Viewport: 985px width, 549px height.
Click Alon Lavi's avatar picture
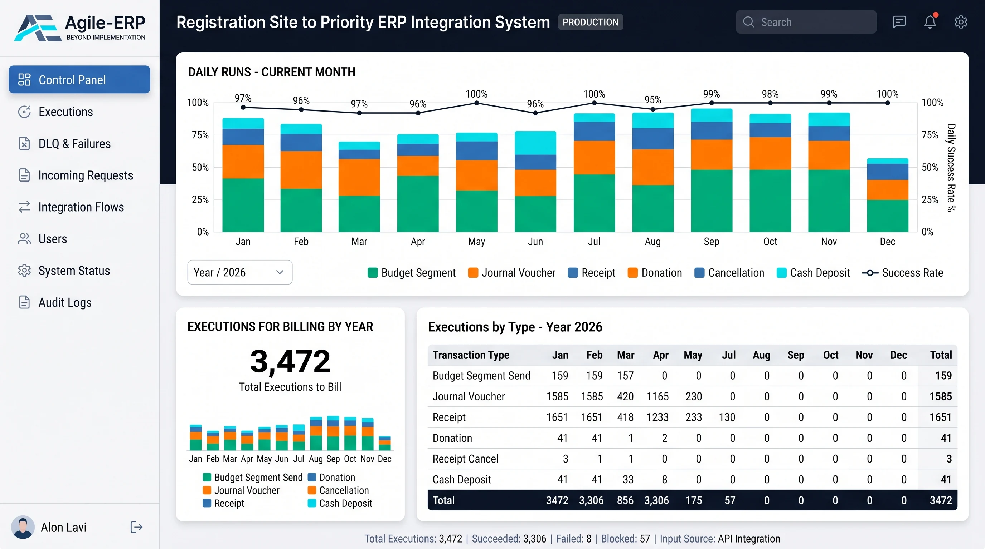coord(23,527)
